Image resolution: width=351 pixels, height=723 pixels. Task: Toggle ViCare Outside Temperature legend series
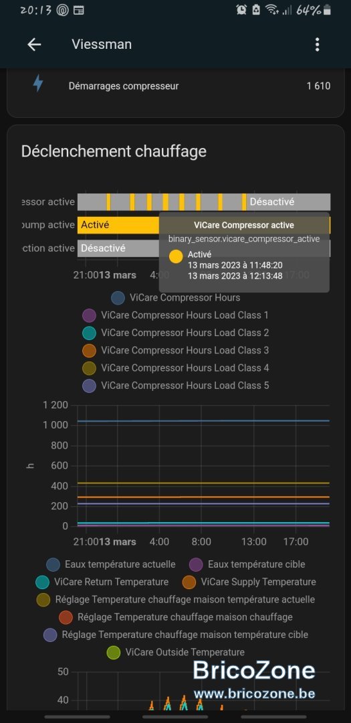pos(175,653)
